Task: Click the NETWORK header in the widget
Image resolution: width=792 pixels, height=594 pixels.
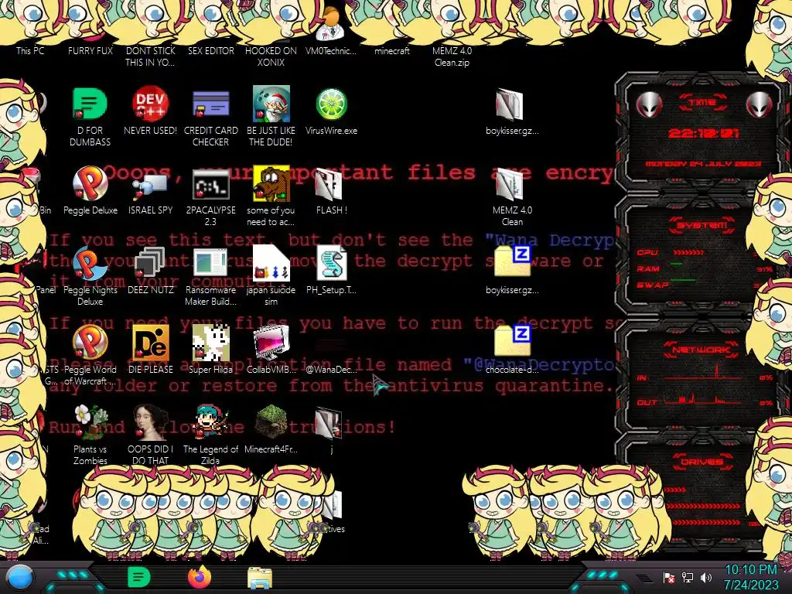Action: pyautogui.click(x=701, y=350)
